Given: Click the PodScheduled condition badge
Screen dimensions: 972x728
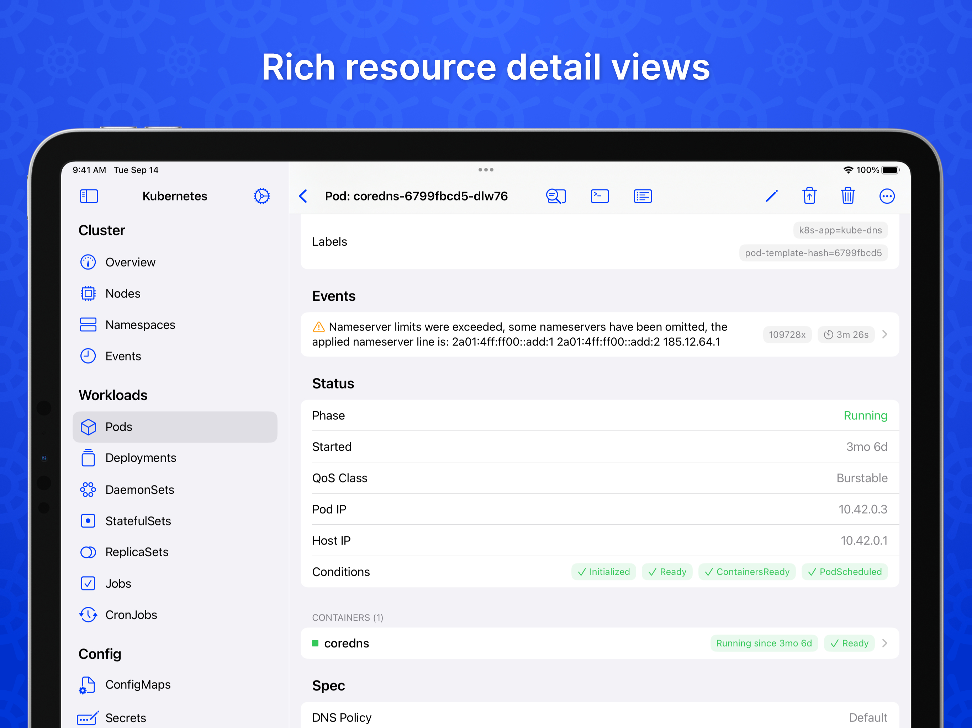Looking at the screenshot, I should pos(845,572).
